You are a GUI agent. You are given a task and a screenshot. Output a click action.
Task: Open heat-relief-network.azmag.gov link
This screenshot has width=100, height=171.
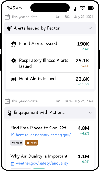[43, 135]
